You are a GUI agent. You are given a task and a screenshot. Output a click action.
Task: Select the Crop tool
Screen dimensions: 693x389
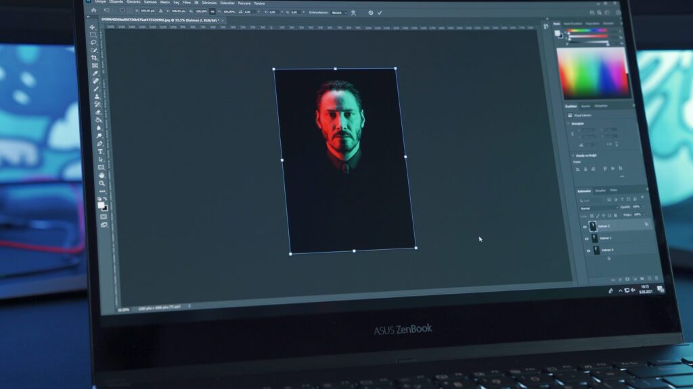pyautogui.click(x=94, y=58)
